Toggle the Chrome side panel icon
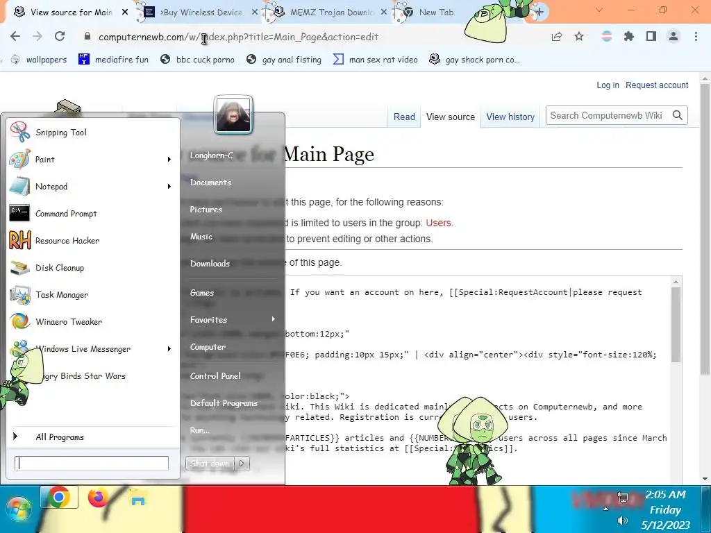 [x=651, y=36]
